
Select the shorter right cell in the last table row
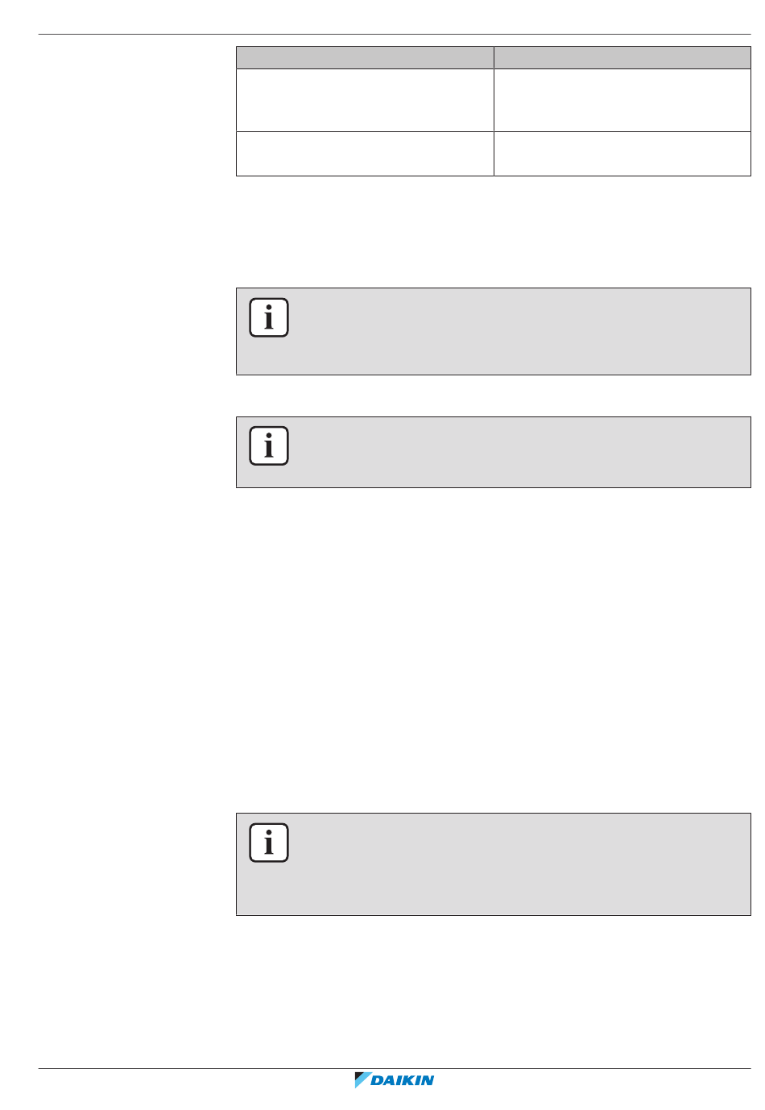point(622,154)
